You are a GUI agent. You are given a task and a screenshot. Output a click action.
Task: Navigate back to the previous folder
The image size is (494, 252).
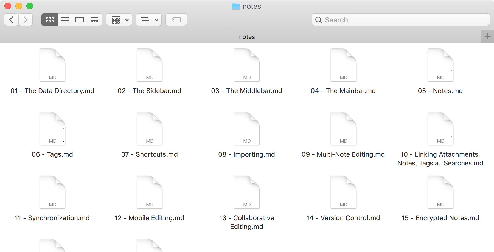tap(11, 19)
